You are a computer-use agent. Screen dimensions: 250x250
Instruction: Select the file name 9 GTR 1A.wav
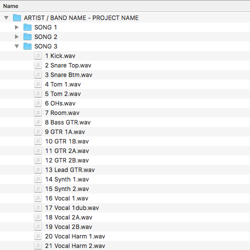tap(65, 132)
